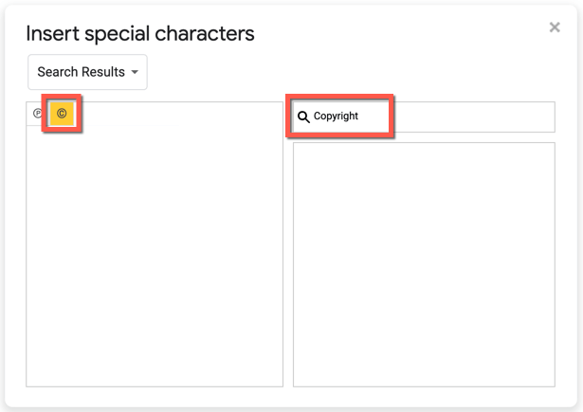
Task: Close the Insert special characters dialog
Action: click(555, 27)
